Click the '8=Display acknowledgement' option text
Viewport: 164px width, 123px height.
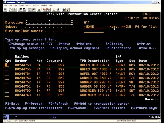coord(75,48)
